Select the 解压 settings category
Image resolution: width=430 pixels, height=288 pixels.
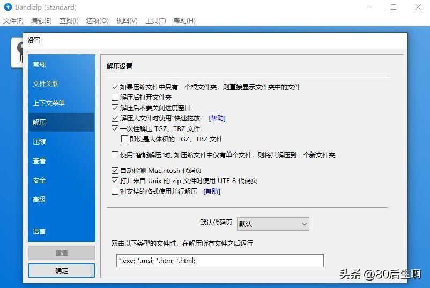click(x=62, y=123)
